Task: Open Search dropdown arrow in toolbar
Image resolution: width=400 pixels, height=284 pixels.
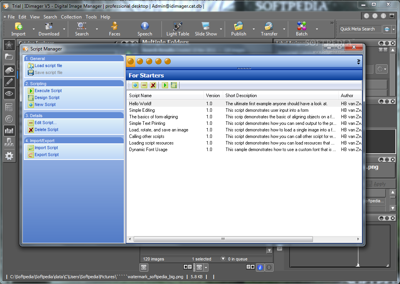Action: [x=97, y=29]
